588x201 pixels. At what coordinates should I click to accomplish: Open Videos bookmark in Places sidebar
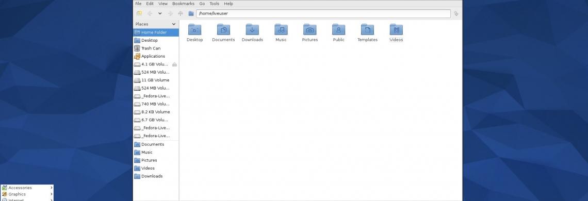pos(156,168)
